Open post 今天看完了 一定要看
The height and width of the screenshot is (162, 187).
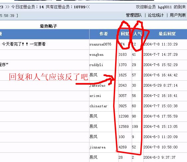coord(24,44)
